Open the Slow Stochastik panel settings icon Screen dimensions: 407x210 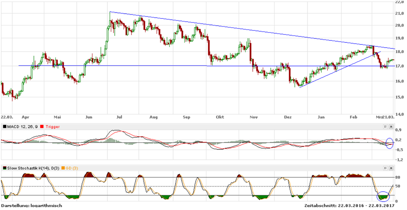point(385,169)
